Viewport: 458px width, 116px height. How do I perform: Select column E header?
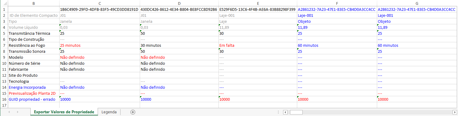pyautogui.click(x=258, y=3)
